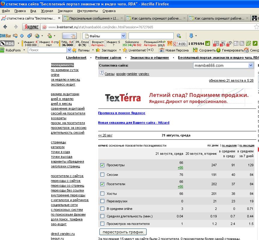
Task: Switch to Персональные сообщения tab
Action: pos(94,18)
